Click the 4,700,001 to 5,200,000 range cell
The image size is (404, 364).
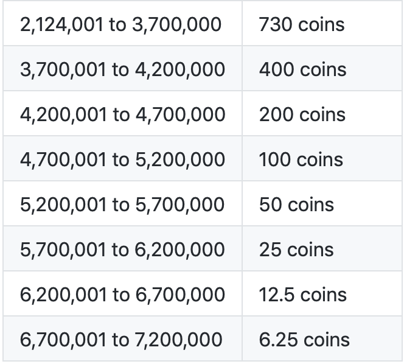coord(122,159)
